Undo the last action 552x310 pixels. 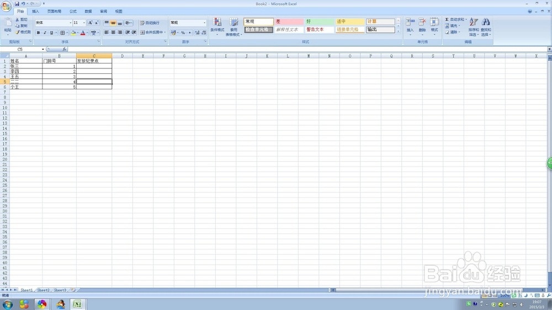(23, 3)
